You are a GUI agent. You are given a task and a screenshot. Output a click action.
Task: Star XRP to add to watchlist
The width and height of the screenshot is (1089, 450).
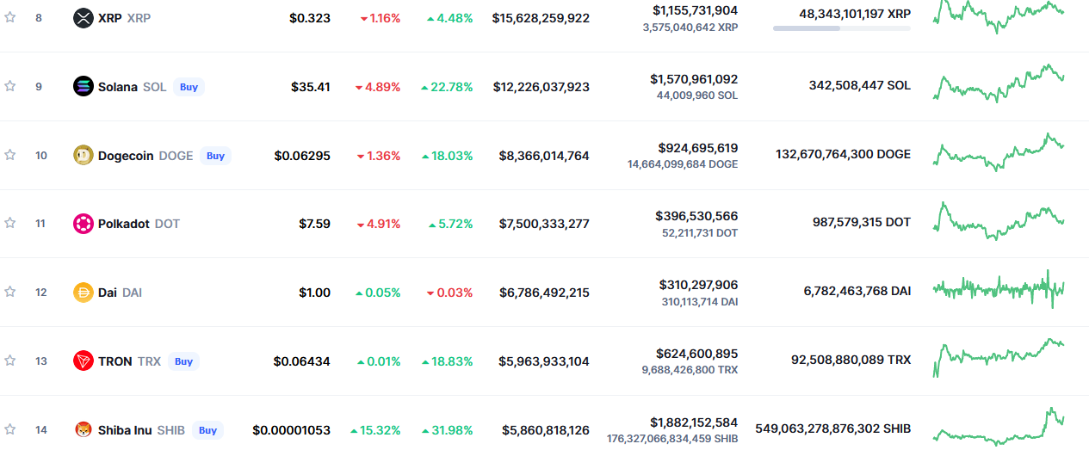(10, 17)
